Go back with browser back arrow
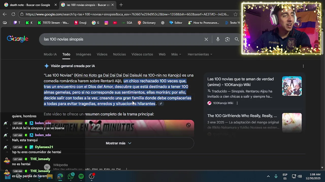This screenshot has width=325, height=182. (x=5, y=14)
